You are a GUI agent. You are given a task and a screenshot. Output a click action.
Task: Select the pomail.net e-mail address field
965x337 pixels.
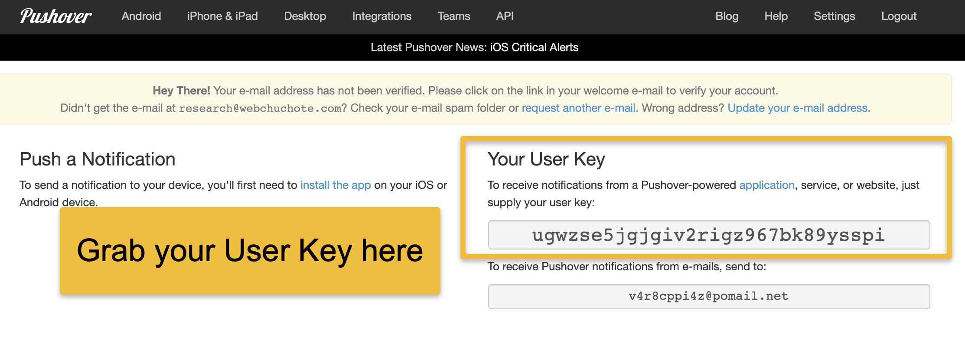[x=709, y=296]
